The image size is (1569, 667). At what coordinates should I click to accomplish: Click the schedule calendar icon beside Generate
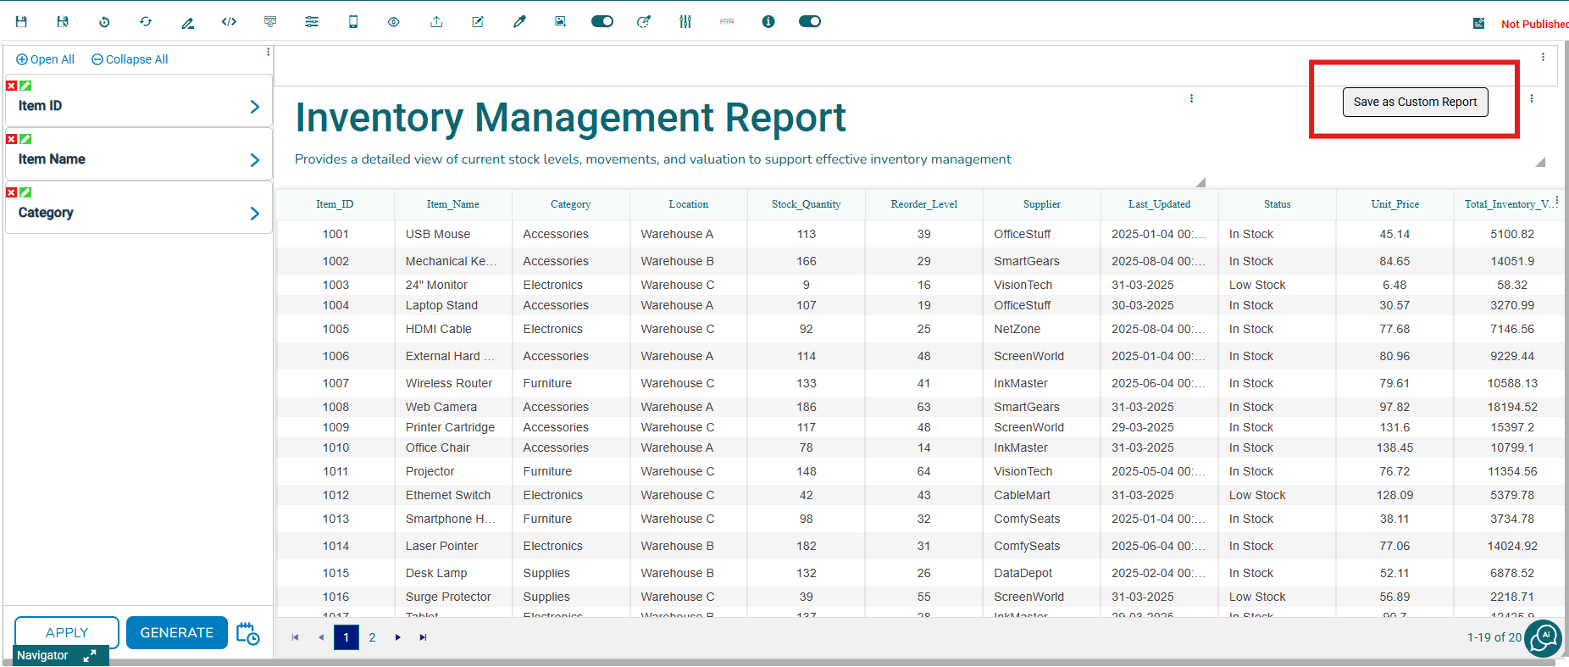coord(247,633)
